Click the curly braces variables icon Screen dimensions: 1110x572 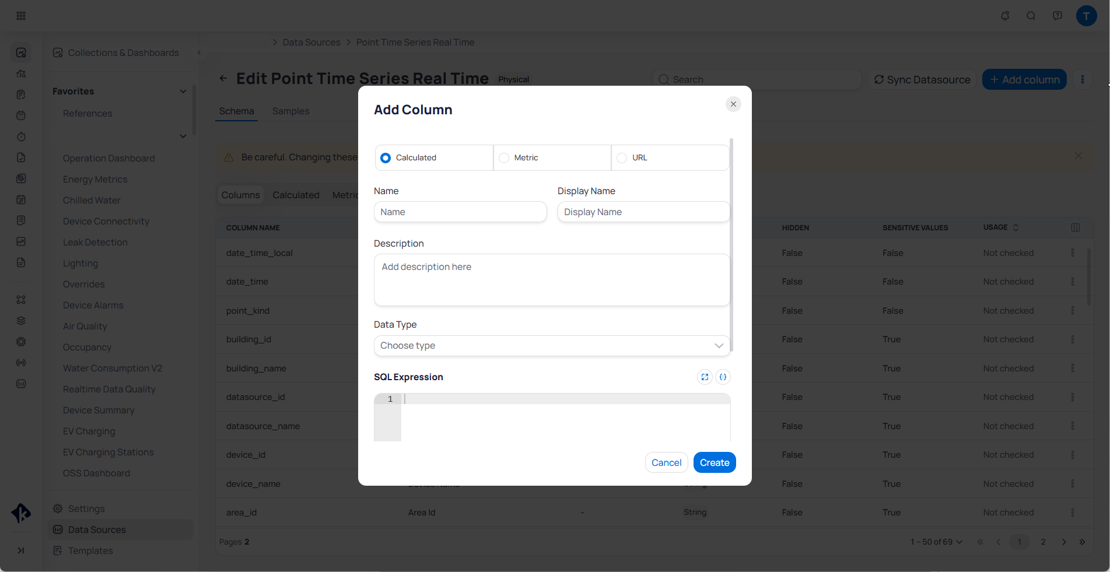pyautogui.click(x=723, y=377)
